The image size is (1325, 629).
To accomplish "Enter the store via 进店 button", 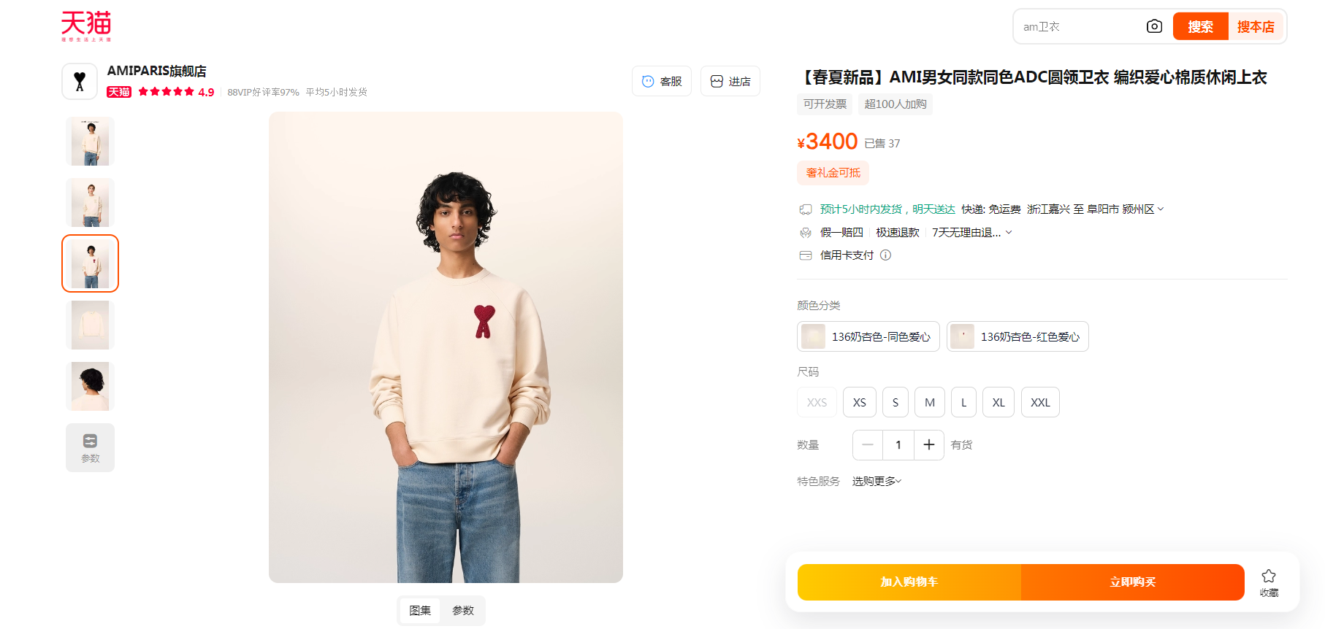I will click(x=730, y=81).
